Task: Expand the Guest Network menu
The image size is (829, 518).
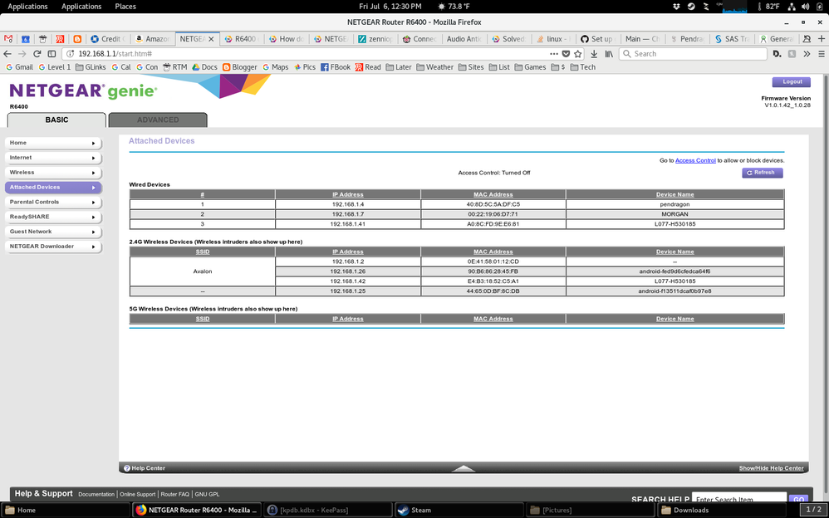Action: [x=53, y=232]
